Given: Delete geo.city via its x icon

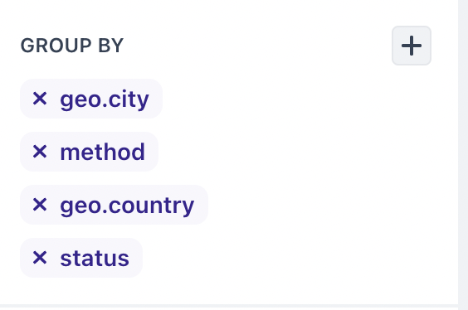Looking at the screenshot, I should click(x=40, y=99).
